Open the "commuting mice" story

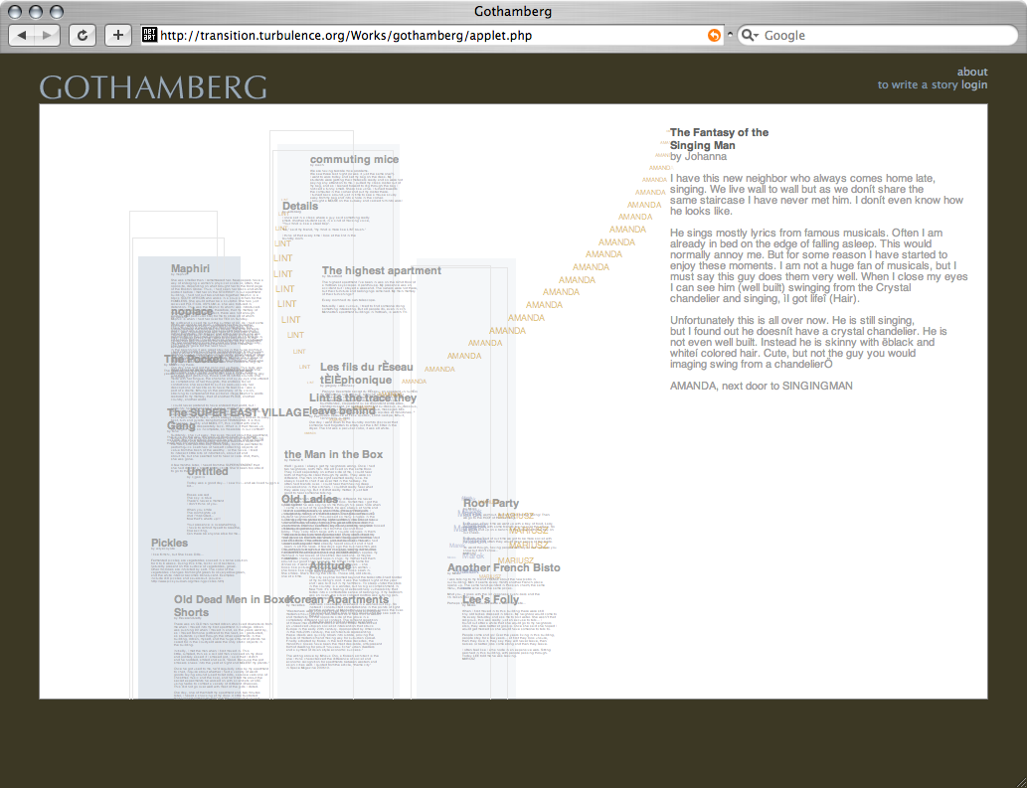(x=354, y=160)
